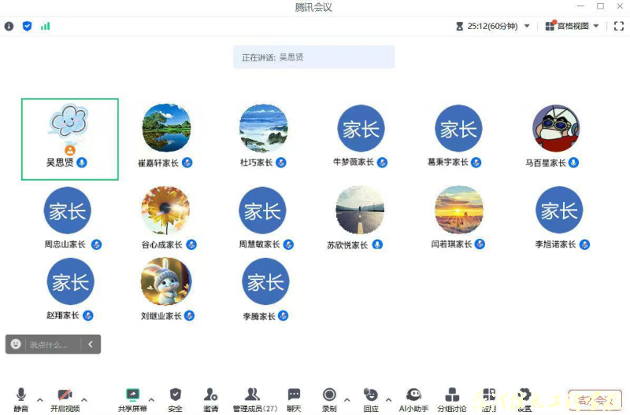Enter fullscreen mode
The width and height of the screenshot is (630, 415).
(619, 26)
